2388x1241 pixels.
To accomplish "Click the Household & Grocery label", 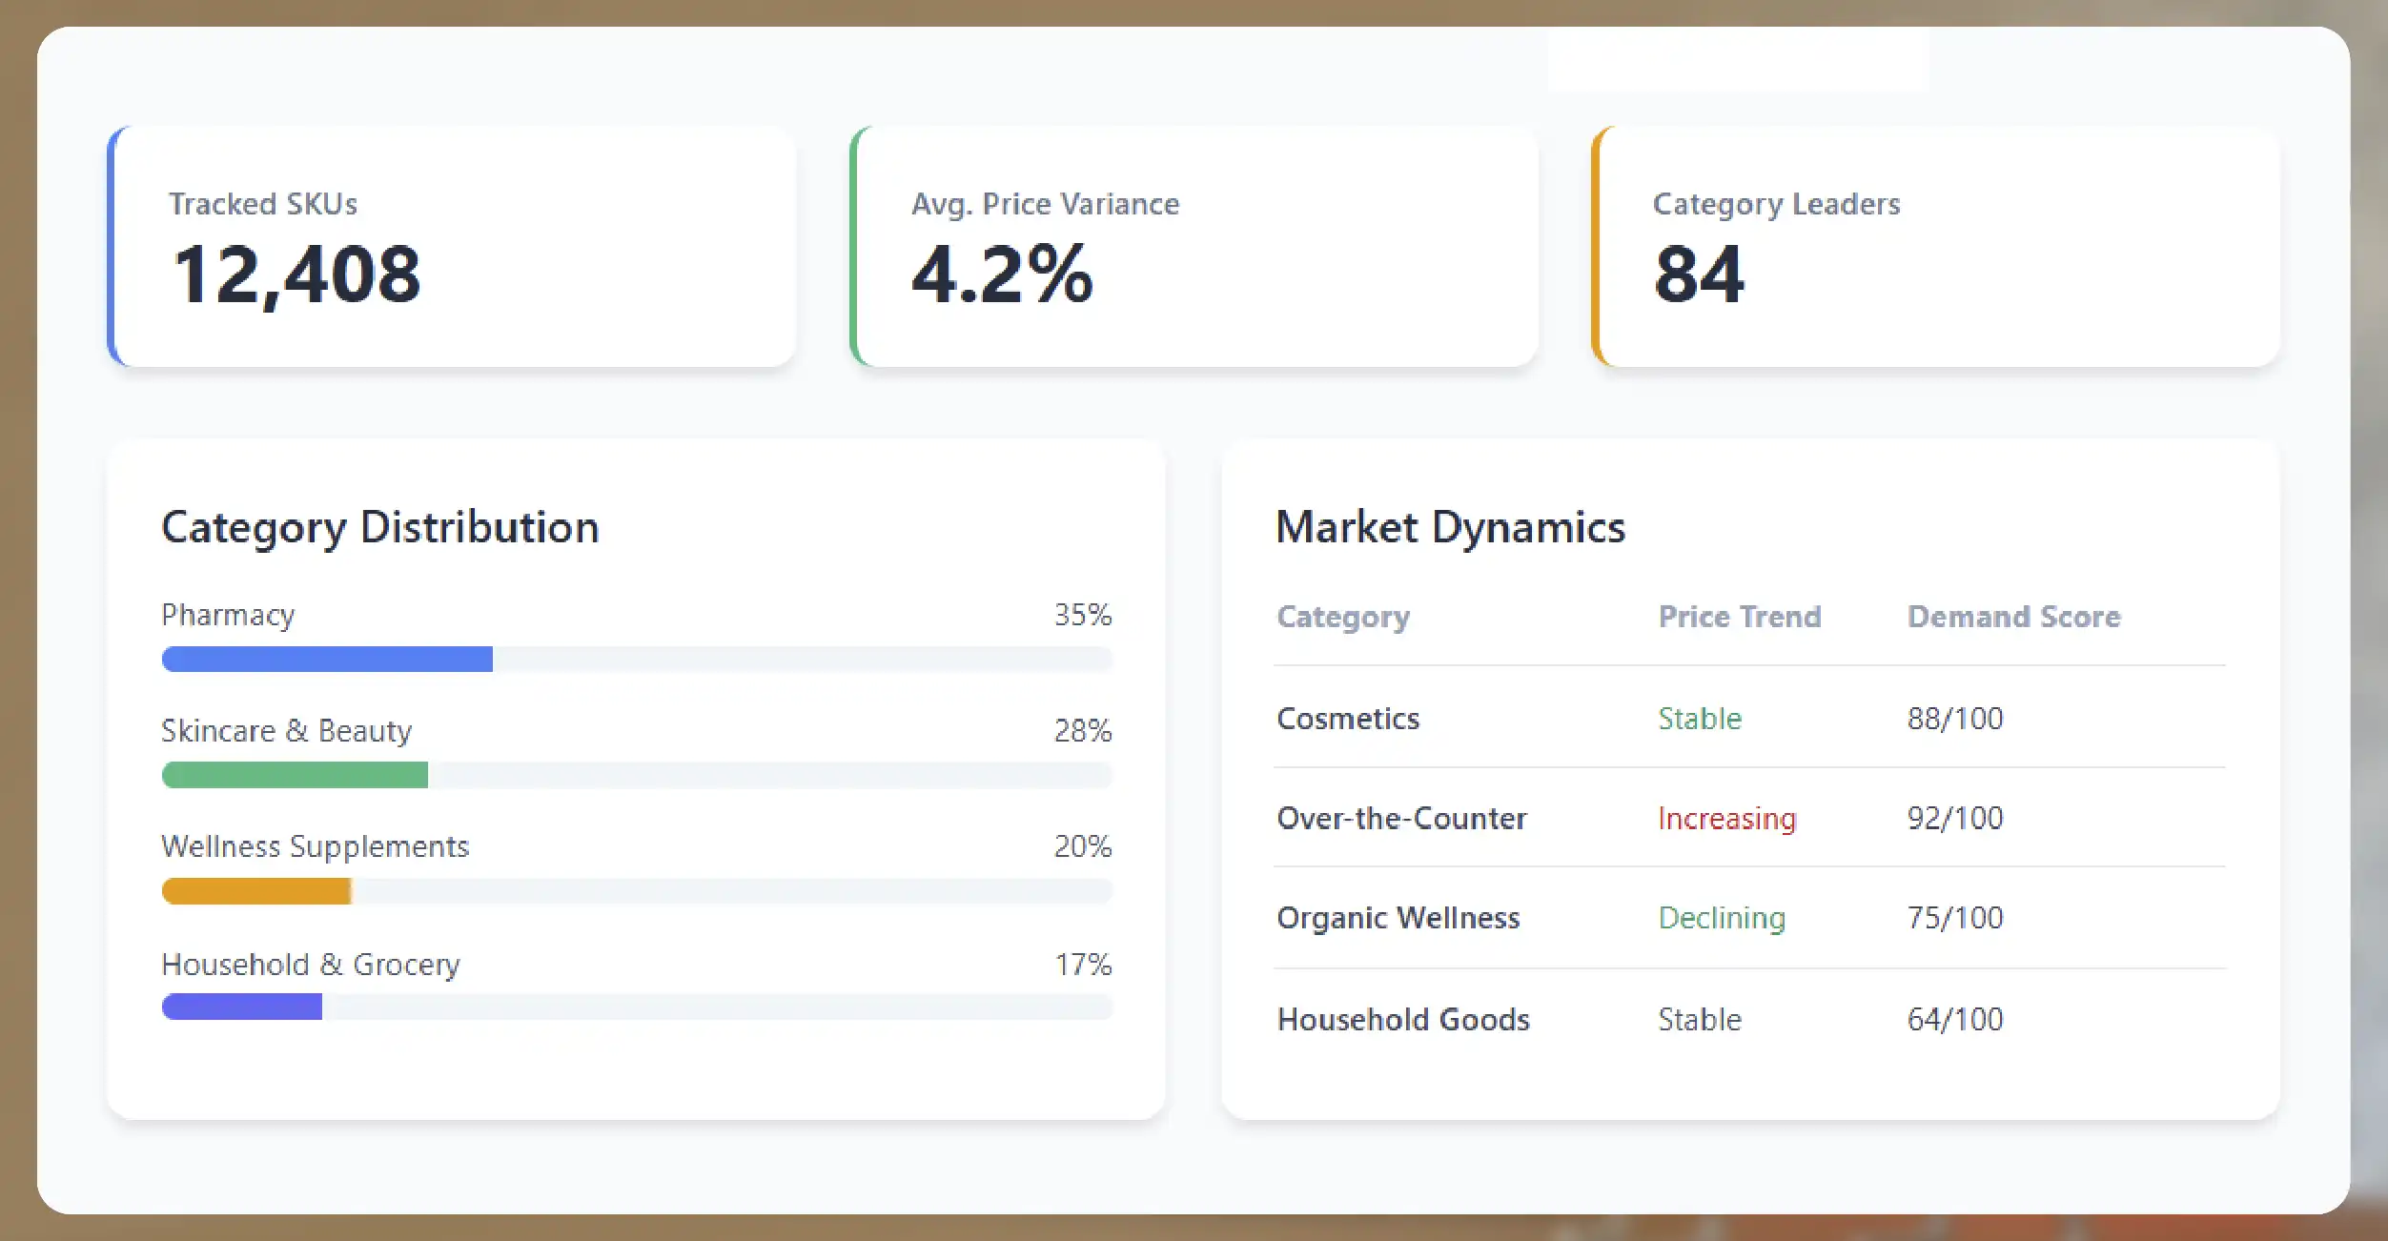I will 311,965.
